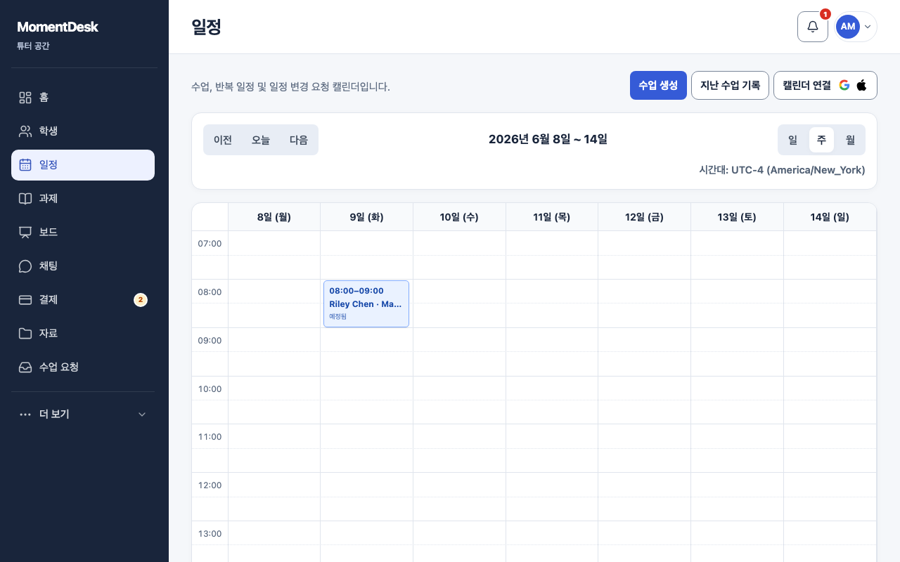Image resolution: width=900 pixels, height=562 pixels.
Task: Click the 07:00 time label
Action: (210, 244)
